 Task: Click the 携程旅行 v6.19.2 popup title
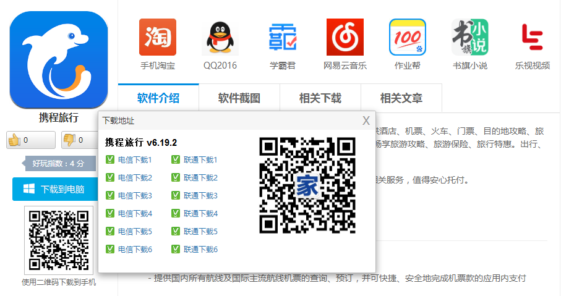click(141, 143)
